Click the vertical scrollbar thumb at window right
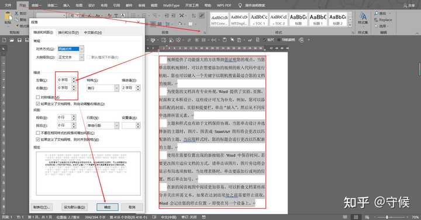 click(419, 69)
